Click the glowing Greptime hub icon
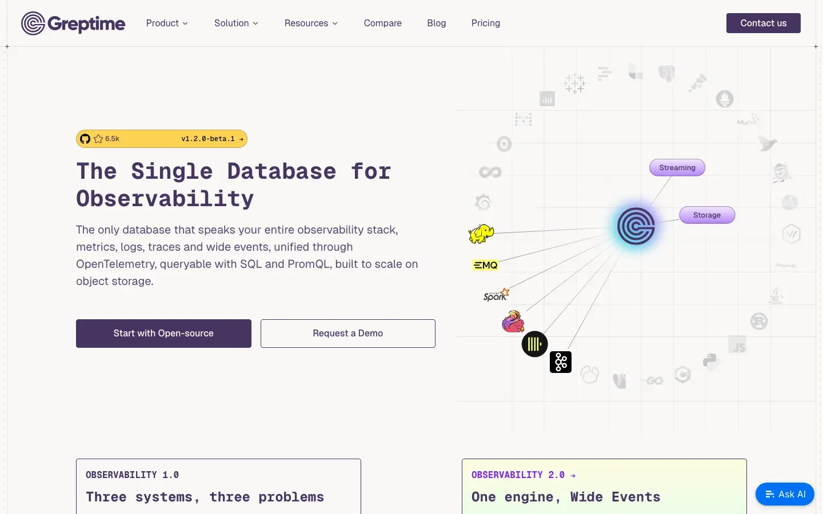Image resolution: width=823 pixels, height=514 pixels. (636, 226)
